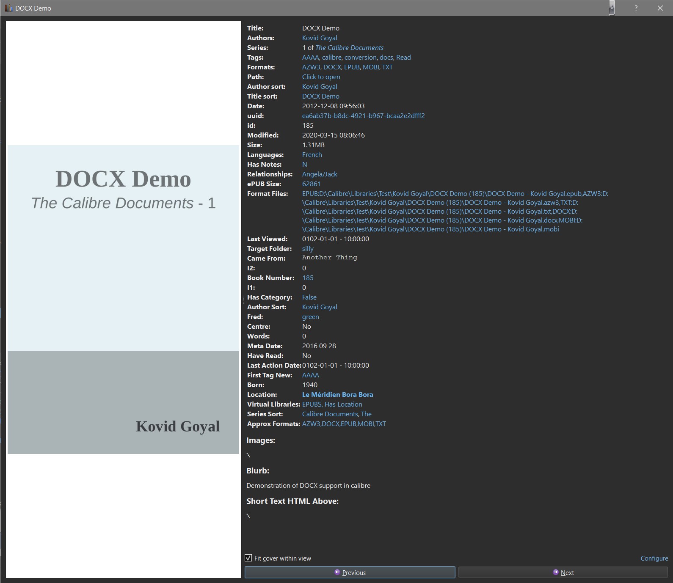673x583 pixels.
Task: Click the AAAA tag in the Tags row
Action: click(x=310, y=58)
